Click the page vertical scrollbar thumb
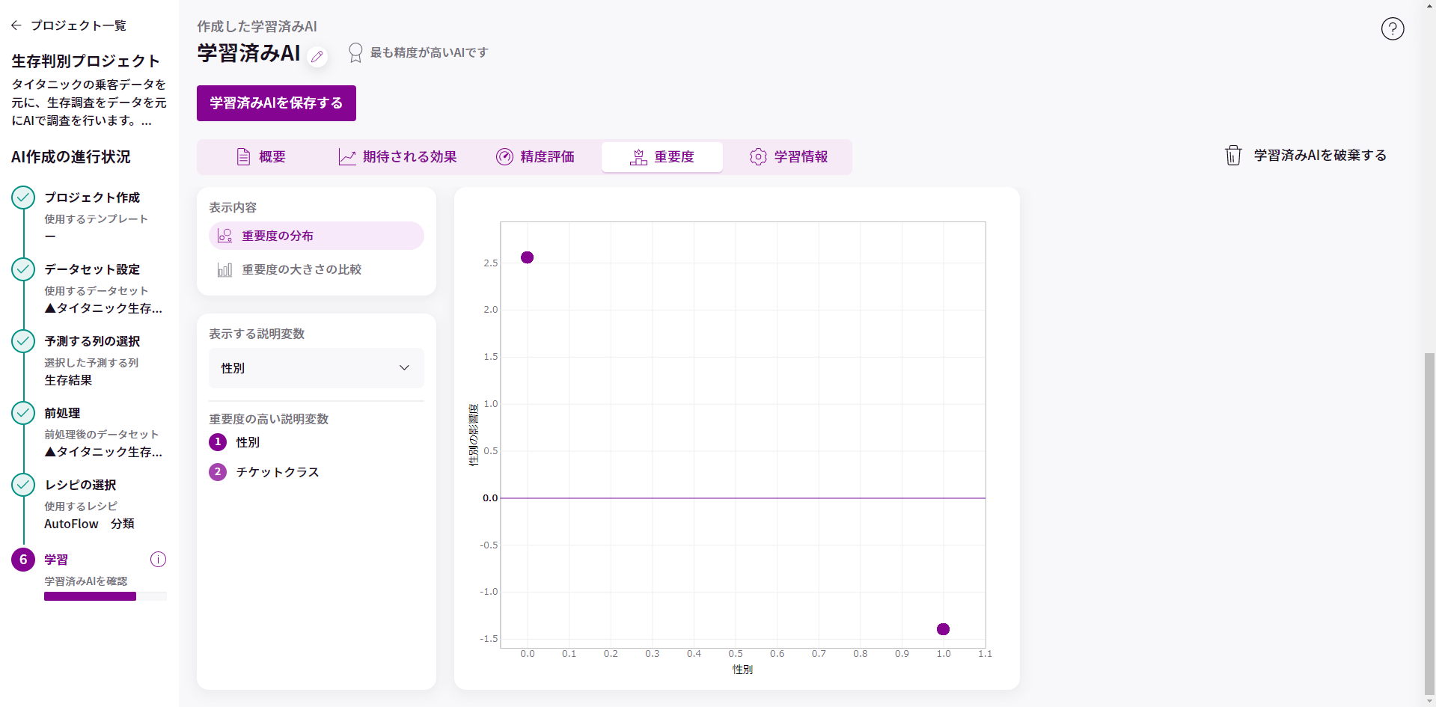 [1429, 524]
